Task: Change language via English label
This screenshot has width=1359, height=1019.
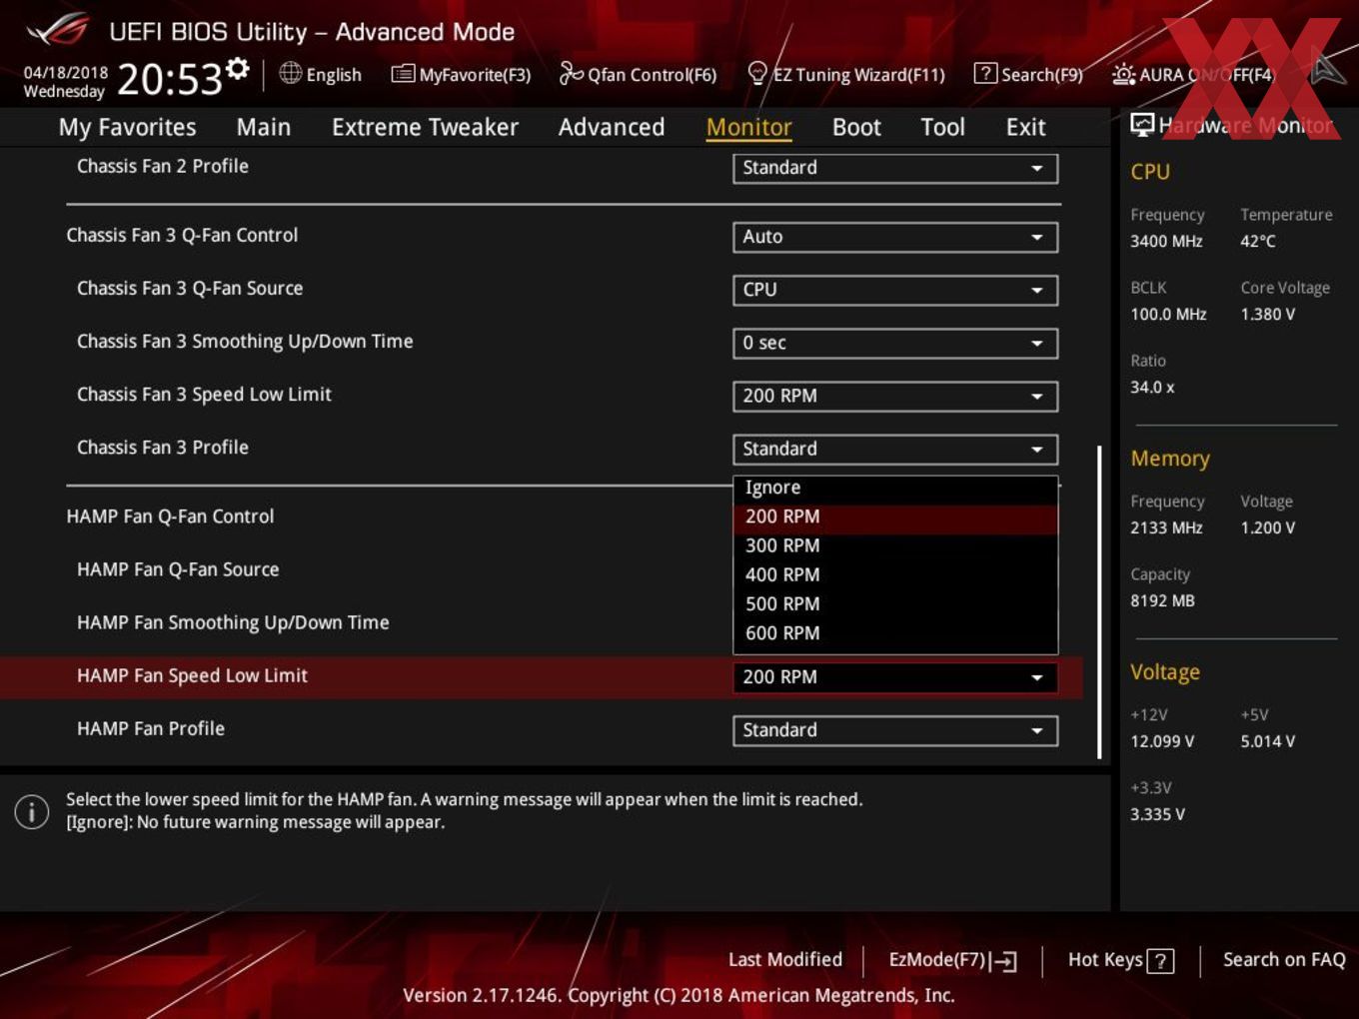Action: click(x=334, y=75)
